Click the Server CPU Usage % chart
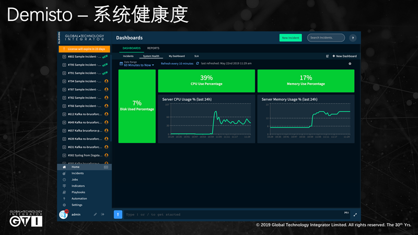Image resolution: width=418 pixels, height=235 pixels. pos(206,119)
